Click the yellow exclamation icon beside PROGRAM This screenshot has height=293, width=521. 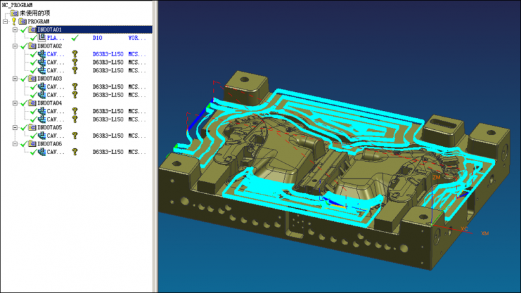(14, 21)
